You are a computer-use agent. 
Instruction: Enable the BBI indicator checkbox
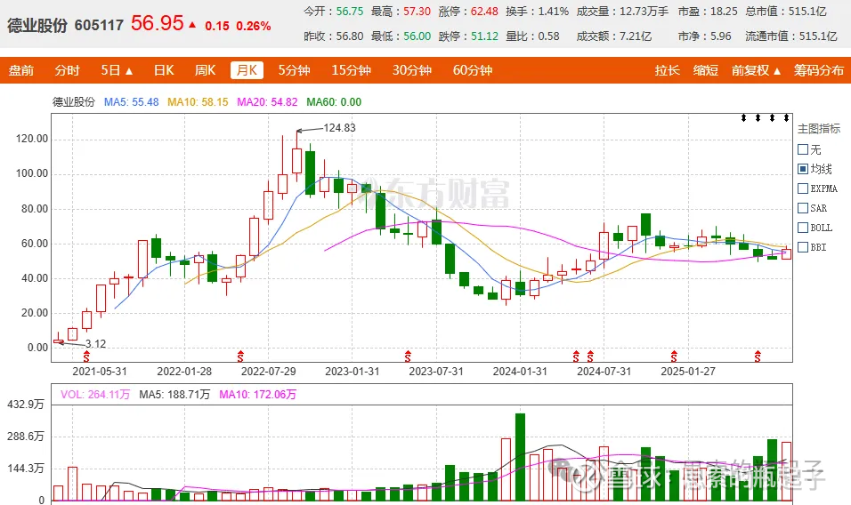[x=803, y=247]
